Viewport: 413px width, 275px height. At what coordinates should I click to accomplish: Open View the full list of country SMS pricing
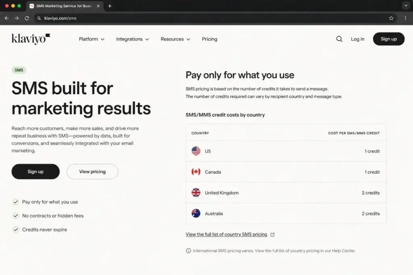pos(226,234)
